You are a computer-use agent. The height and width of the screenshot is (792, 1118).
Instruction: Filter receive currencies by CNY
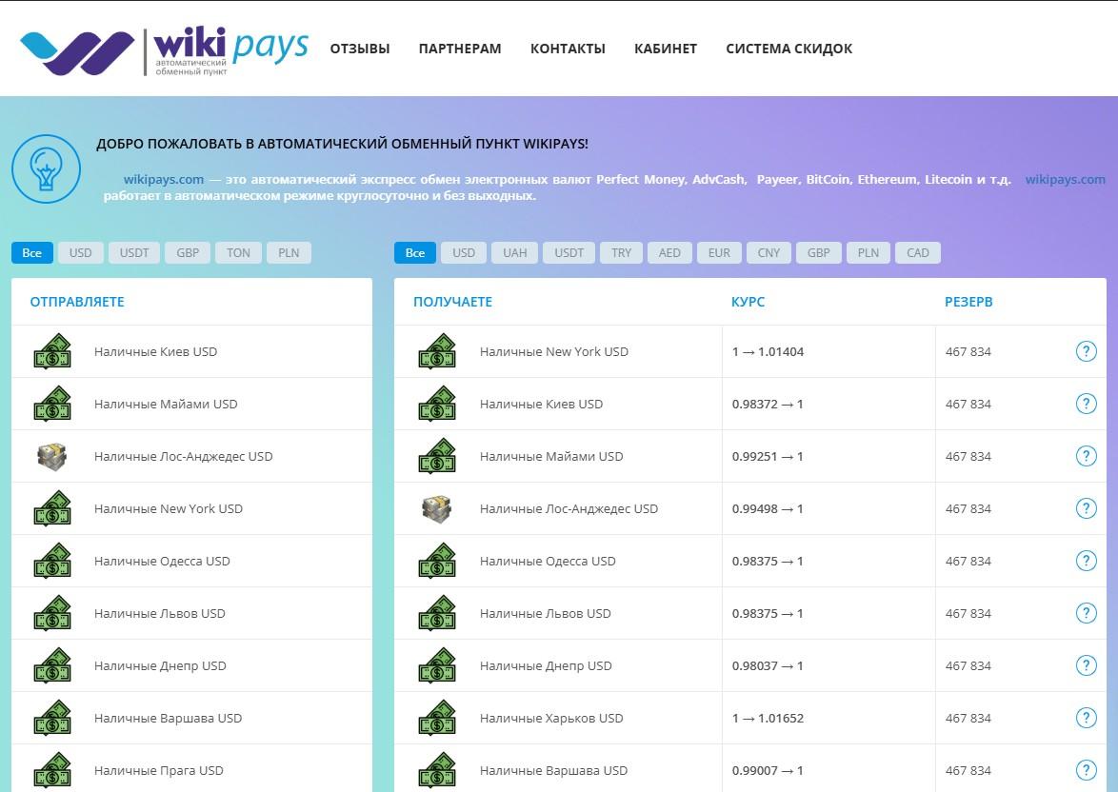[769, 252]
